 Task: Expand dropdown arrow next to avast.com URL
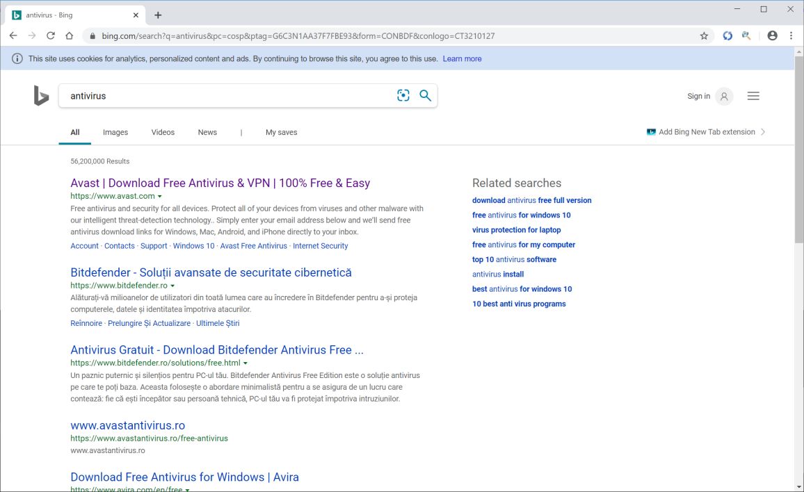pos(160,197)
